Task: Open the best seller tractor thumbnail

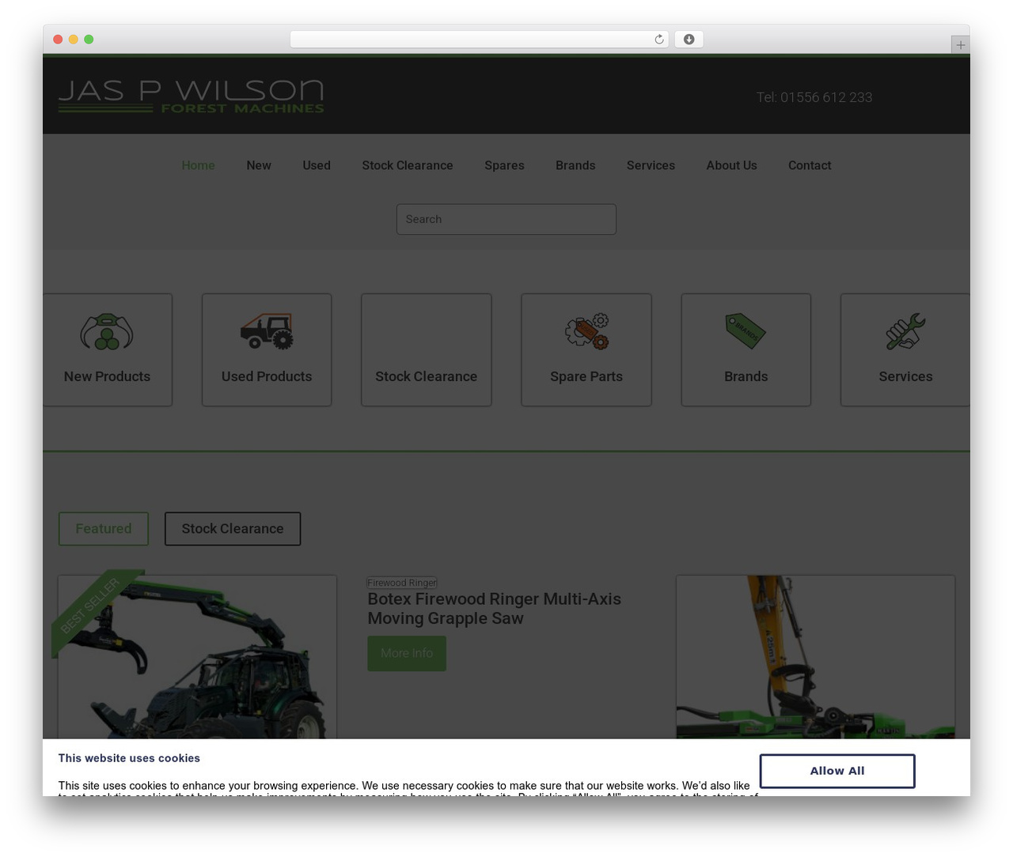Action: pos(197,657)
